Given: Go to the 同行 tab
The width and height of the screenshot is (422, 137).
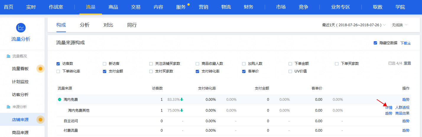Looking at the screenshot, I should click(x=132, y=25).
